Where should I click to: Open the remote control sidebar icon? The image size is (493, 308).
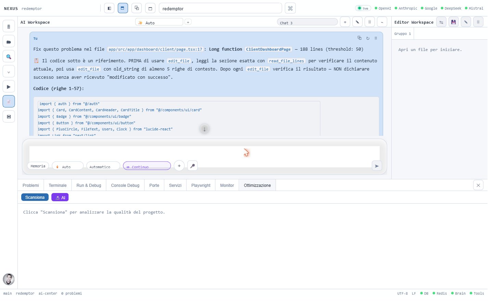[9, 27]
